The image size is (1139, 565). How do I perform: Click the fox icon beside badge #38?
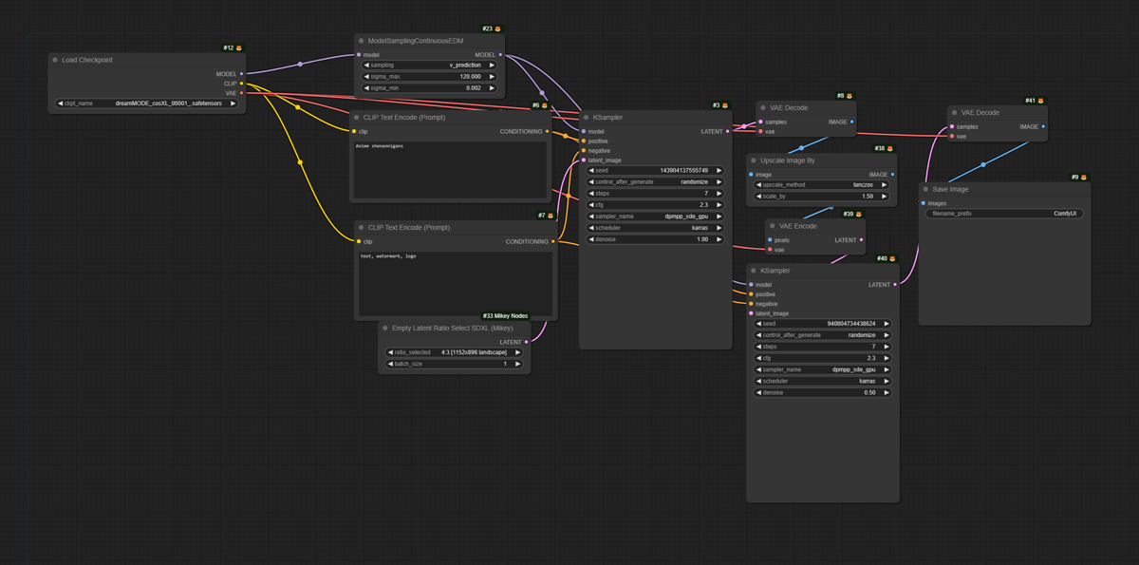click(890, 149)
